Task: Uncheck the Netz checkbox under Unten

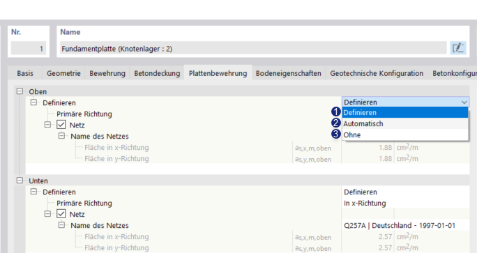Action: tap(61, 214)
